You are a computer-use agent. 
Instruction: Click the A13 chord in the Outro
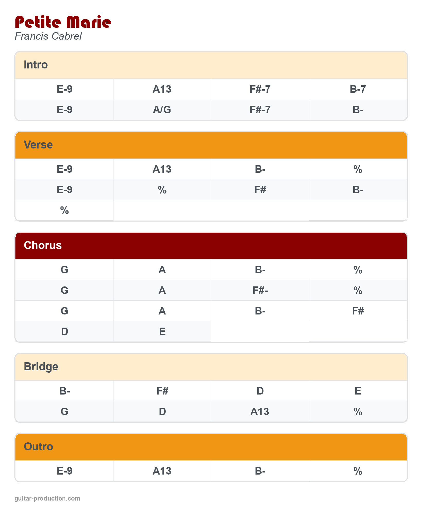click(162, 471)
